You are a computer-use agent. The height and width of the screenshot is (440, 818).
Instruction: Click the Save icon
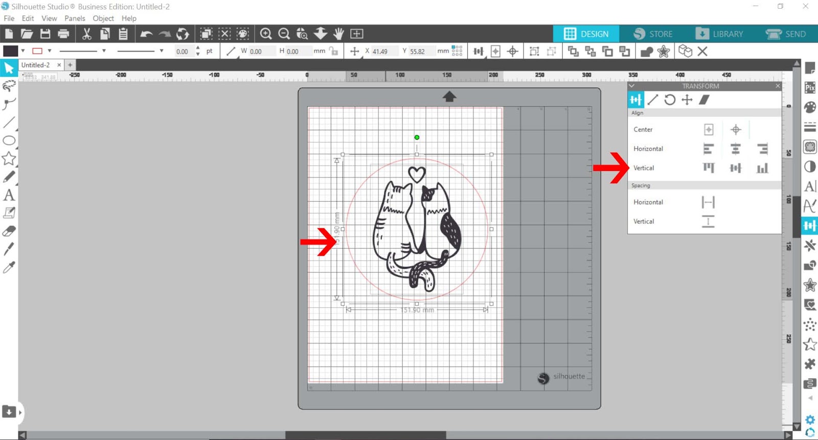point(45,34)
